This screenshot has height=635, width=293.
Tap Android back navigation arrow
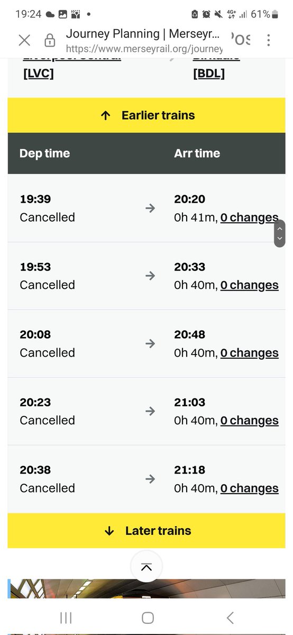[x=230, y=618]
